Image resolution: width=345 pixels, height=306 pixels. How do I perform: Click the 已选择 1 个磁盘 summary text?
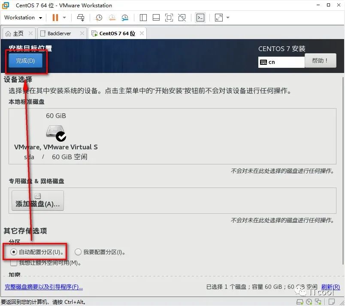click(x=226, y=287)
